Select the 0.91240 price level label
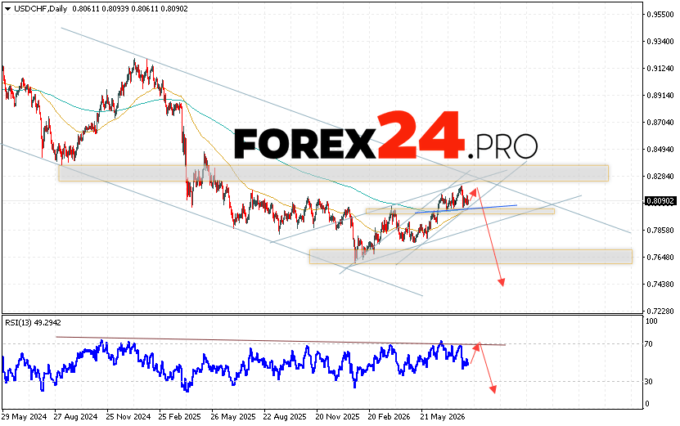This screenshot has height=426, width=680. click(660, 69)
